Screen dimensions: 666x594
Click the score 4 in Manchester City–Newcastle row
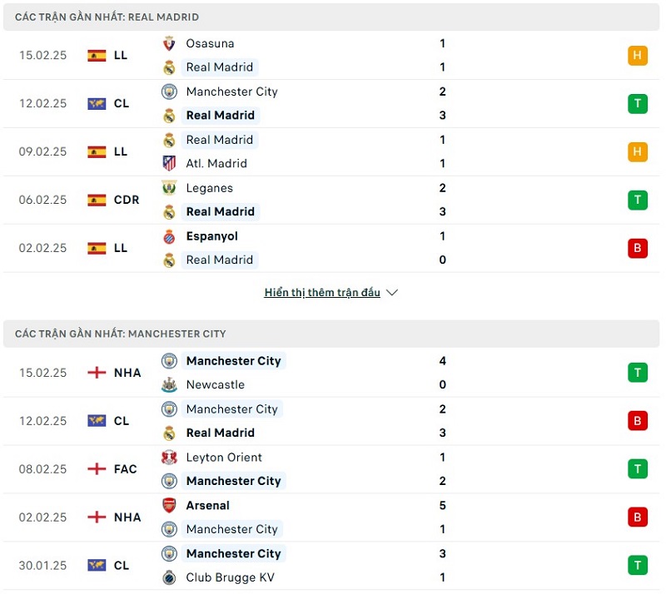[x=443, y=361]
